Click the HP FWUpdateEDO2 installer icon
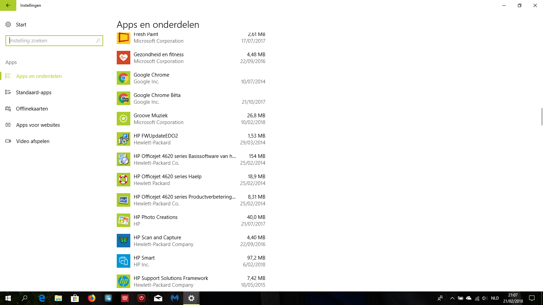543x305 pixels. [x=124, y=139]
